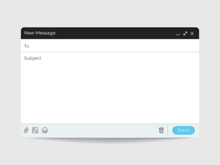Click into the To recipient field
220x165 pixels.
tap(110, 46)
